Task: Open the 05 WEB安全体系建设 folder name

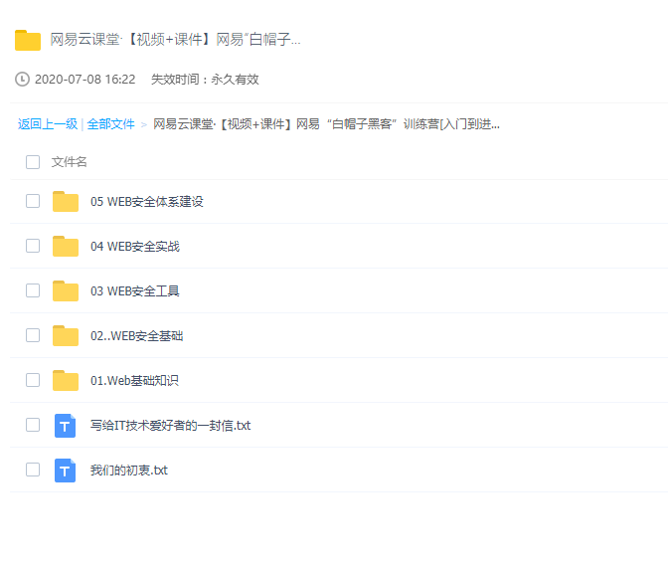Action: [147, 201]
